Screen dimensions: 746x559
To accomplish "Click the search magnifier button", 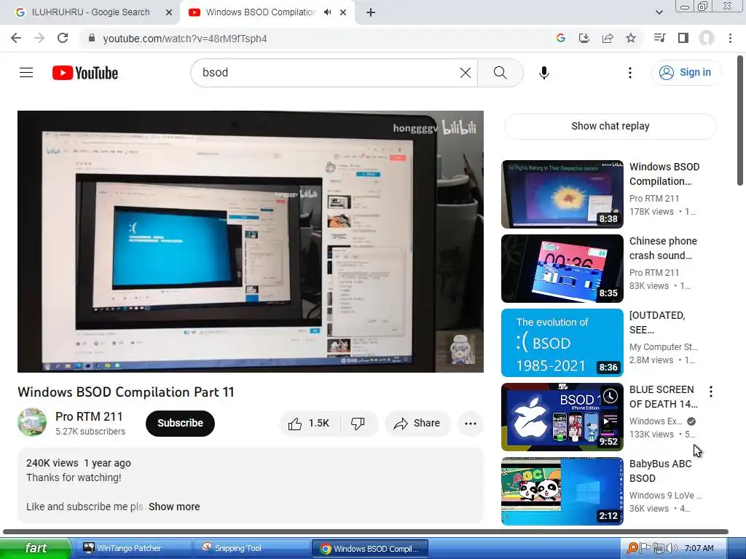I will 500,73.
